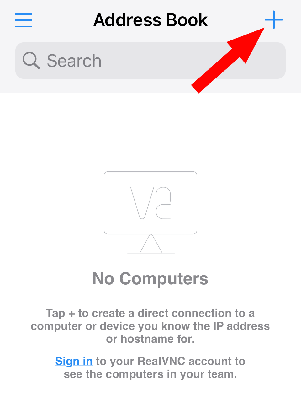Click the monitor stand graphic
301x397 pixels.
click(151, 244)
